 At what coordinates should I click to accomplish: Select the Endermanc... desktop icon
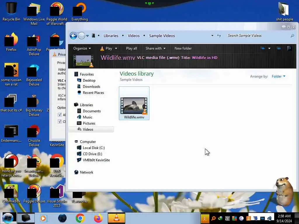click(11, 133)
